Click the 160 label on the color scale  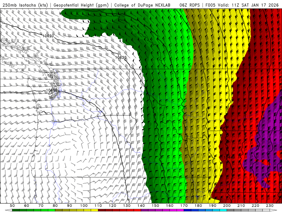[x=170, y=206]
